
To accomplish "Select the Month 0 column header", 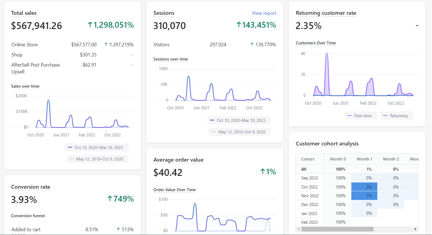I will coord(338,159).
